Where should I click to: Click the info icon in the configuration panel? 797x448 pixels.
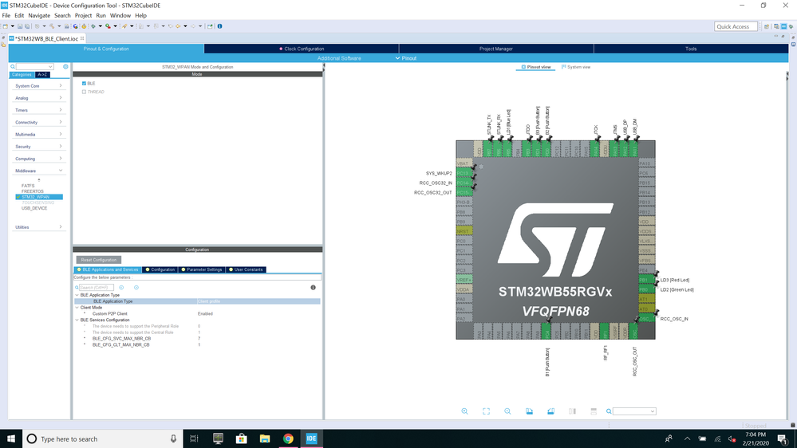pos(313,288)
